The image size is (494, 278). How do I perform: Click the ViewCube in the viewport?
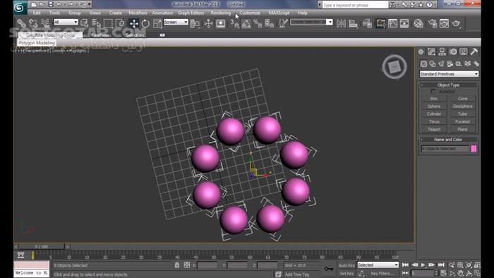point(394,67)
